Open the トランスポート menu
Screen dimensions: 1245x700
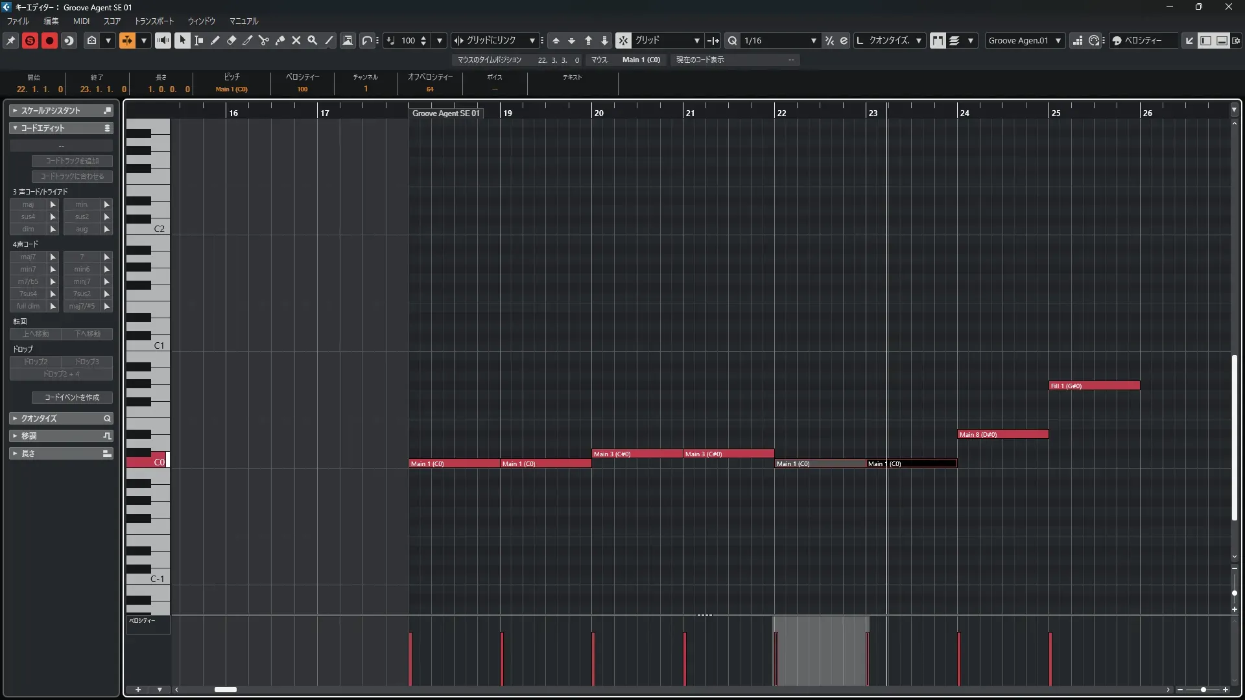[x=154, y=21]
